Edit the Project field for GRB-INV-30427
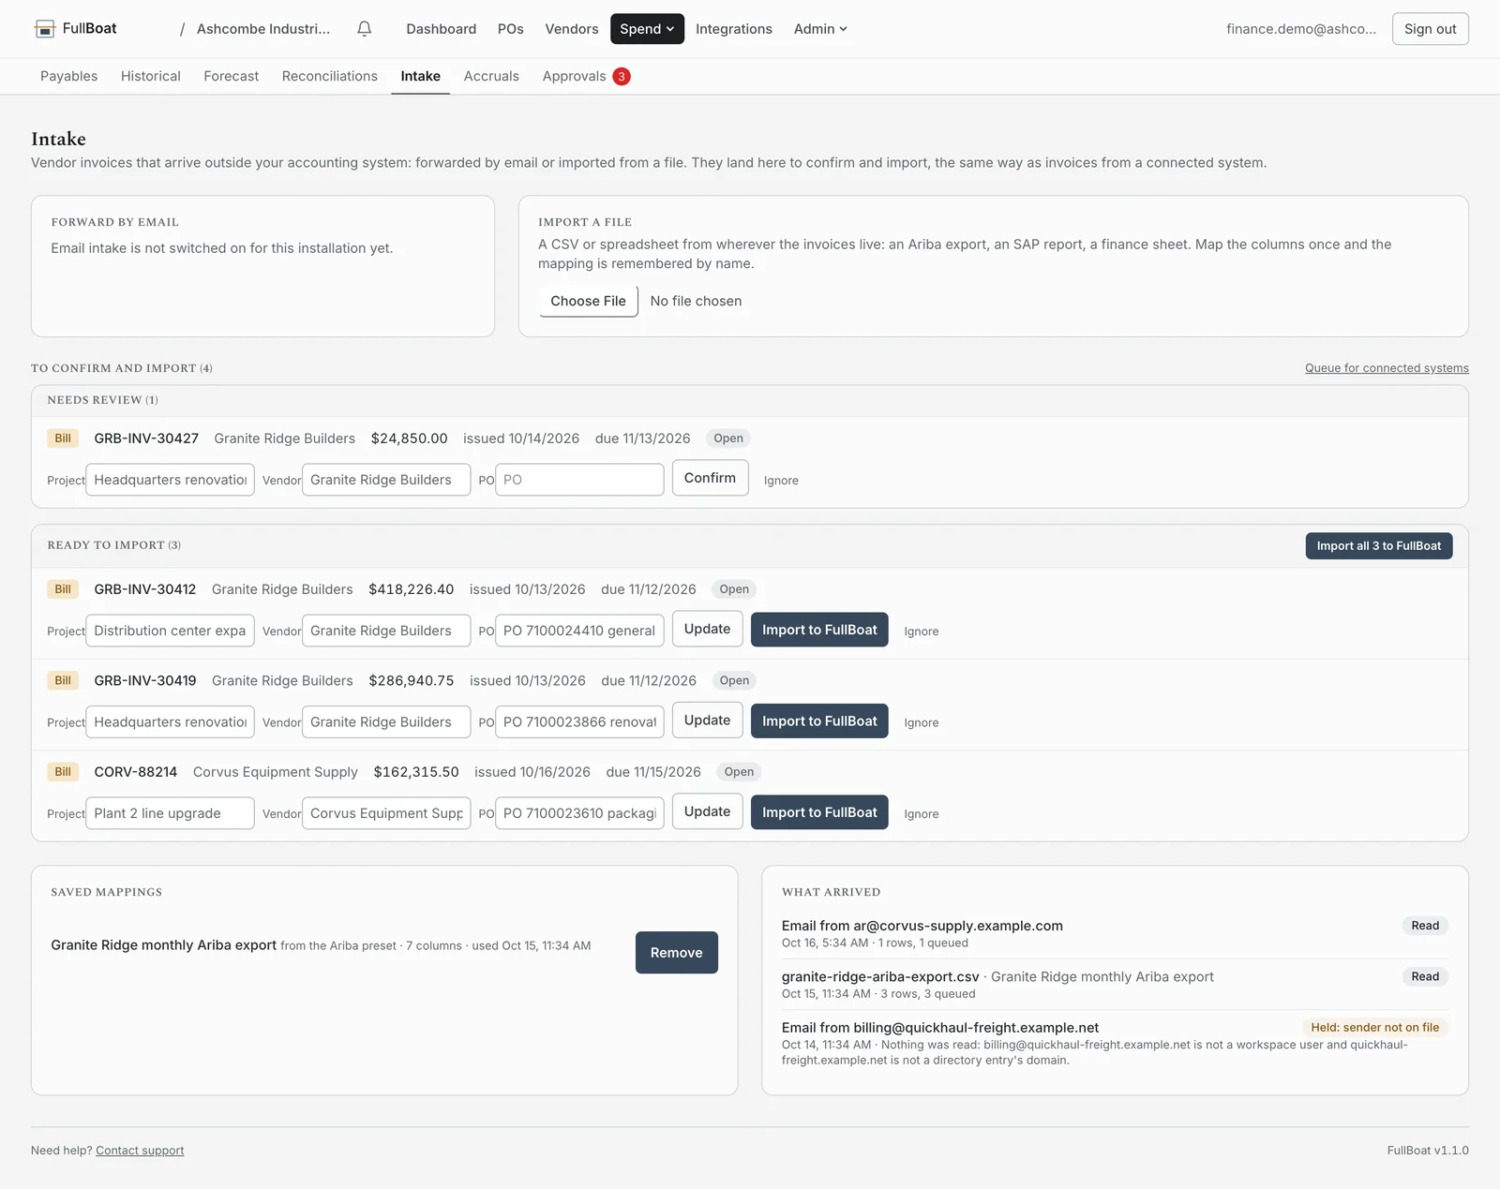This screenshot has height=1189, width=1500. 170,480
